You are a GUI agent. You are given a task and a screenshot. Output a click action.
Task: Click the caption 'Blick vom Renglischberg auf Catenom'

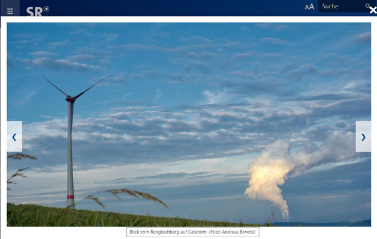168,232
